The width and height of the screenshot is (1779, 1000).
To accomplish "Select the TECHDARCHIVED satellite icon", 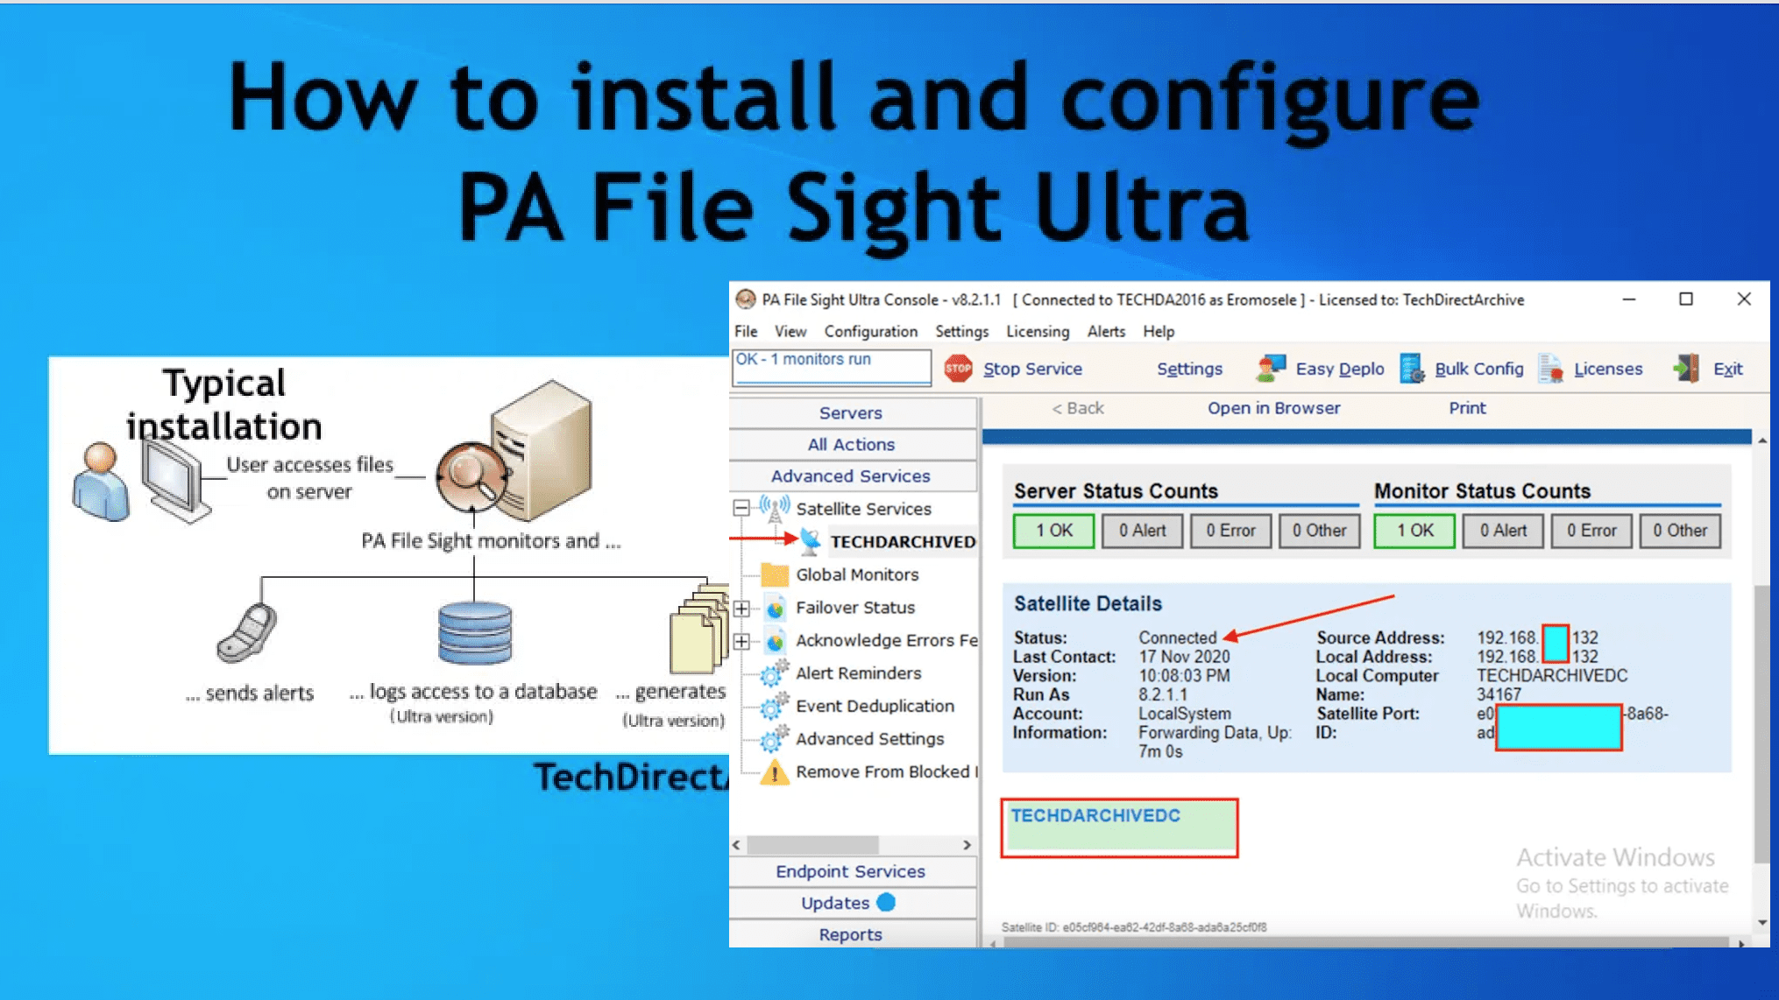I will 812,541.
